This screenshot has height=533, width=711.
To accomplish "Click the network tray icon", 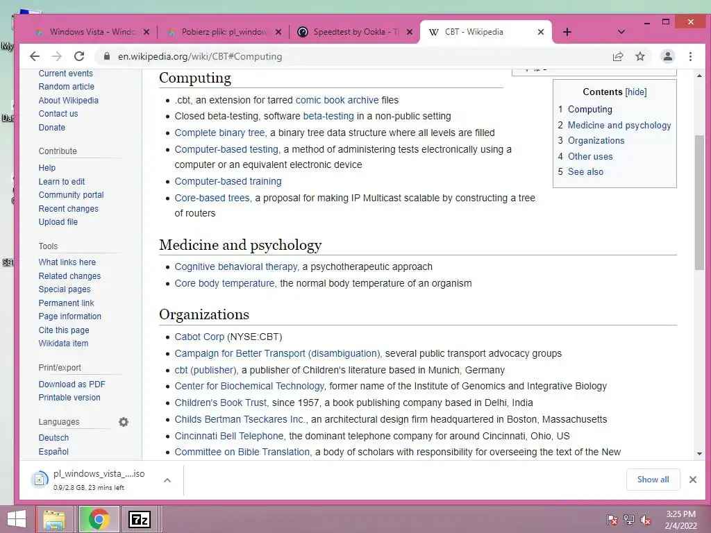I will (x=628, y=520).
